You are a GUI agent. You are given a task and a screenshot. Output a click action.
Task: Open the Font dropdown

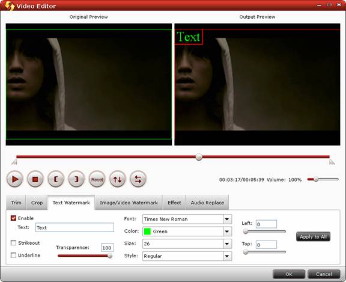tap(187, 219)
